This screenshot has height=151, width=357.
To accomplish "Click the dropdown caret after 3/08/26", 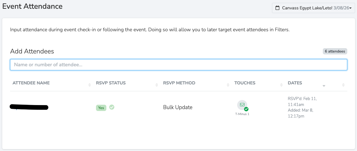I will click(x=351, y=8).
